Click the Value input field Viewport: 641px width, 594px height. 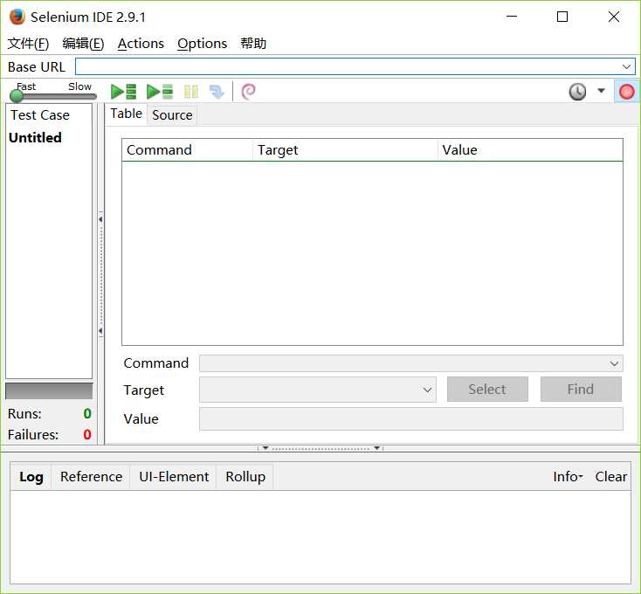410,418
